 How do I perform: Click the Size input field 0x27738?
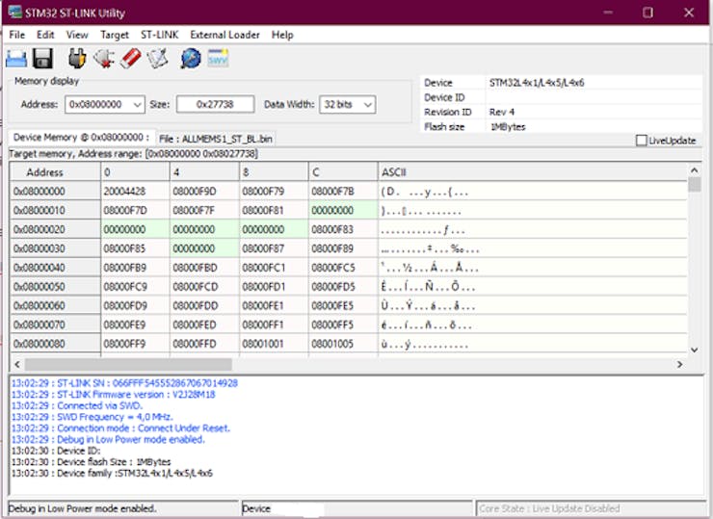pyautogui.click(x=215, y=105)
